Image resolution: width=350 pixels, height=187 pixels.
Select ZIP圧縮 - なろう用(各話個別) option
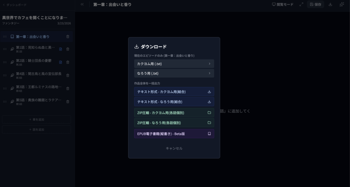click(x=174, y=123)
